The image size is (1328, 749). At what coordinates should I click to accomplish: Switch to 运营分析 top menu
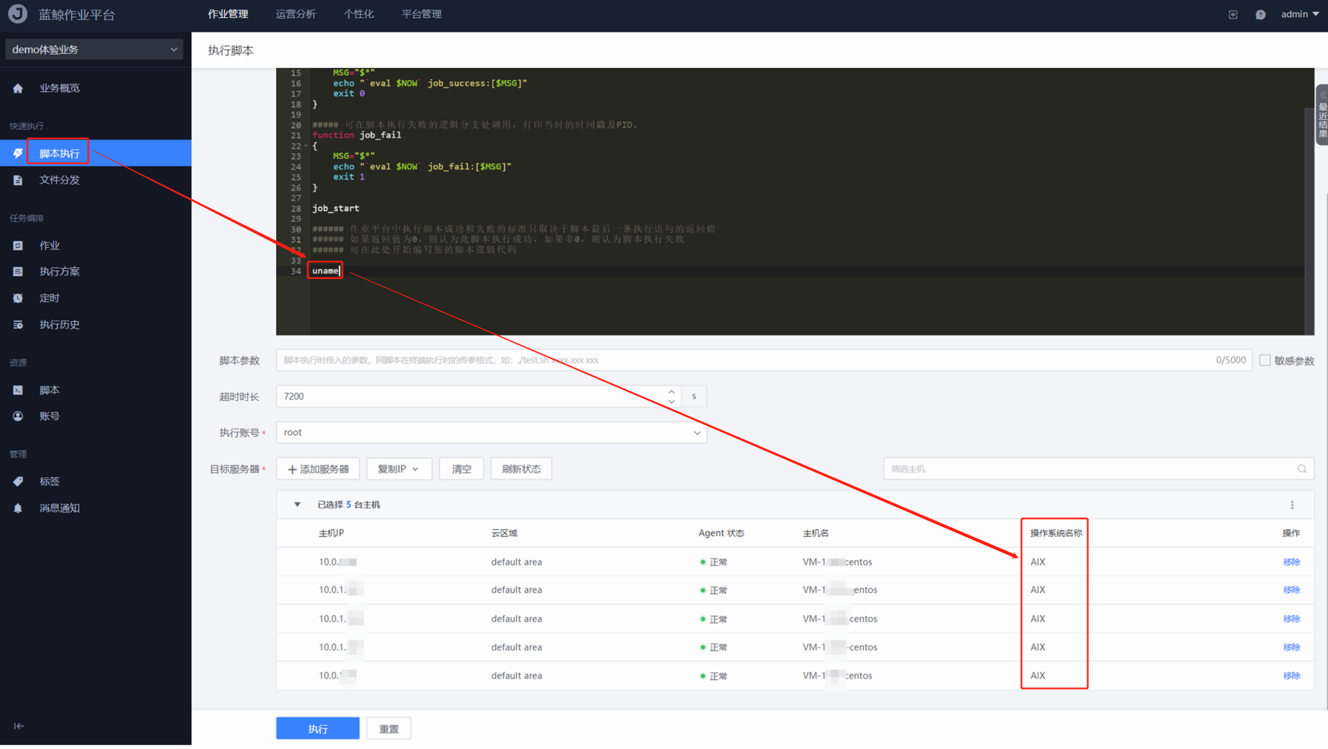[x=295, y=14]
